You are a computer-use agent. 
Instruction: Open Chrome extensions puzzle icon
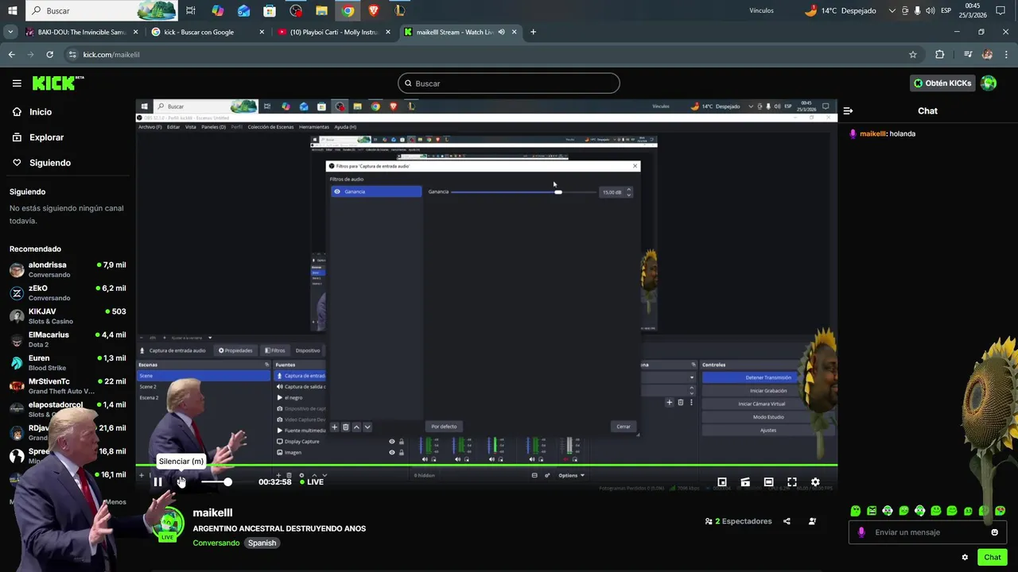[939, 55]
